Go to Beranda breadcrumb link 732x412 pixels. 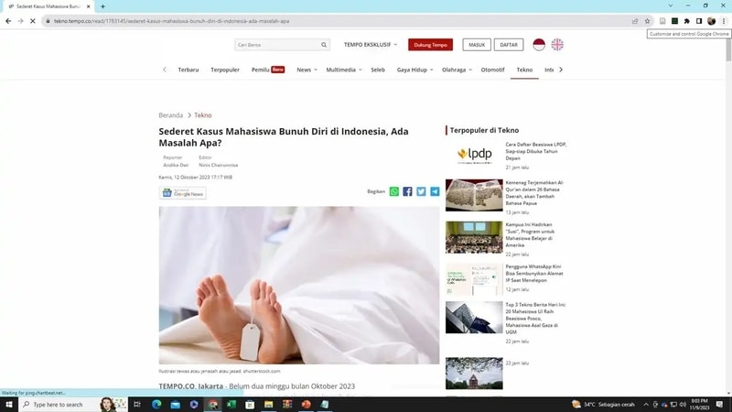(170, 115)
